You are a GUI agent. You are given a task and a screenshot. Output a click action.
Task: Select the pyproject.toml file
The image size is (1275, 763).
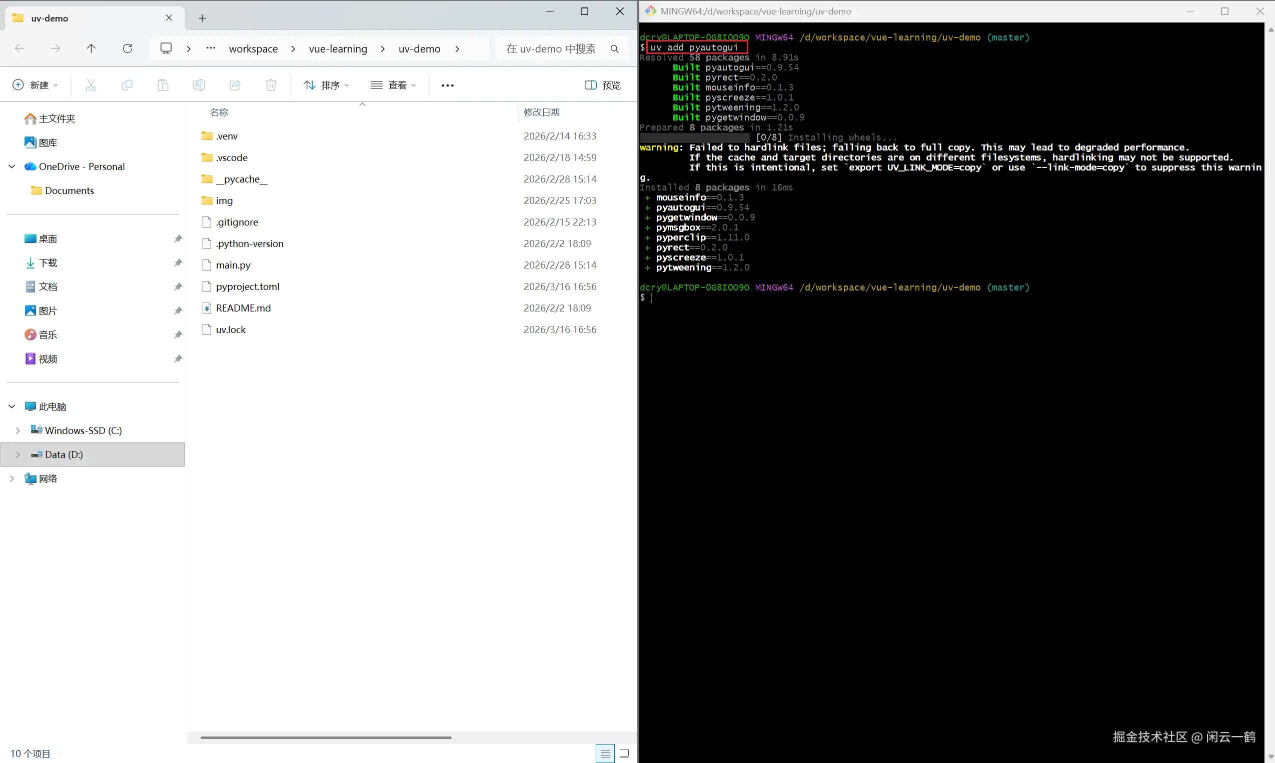[248, 286]
